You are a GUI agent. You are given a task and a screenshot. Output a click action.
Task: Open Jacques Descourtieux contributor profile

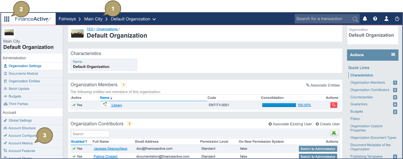coord(111,149)
